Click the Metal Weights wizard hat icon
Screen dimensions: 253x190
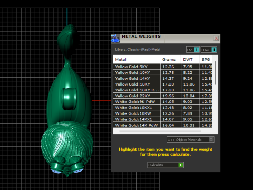click(x=115, y=39)
